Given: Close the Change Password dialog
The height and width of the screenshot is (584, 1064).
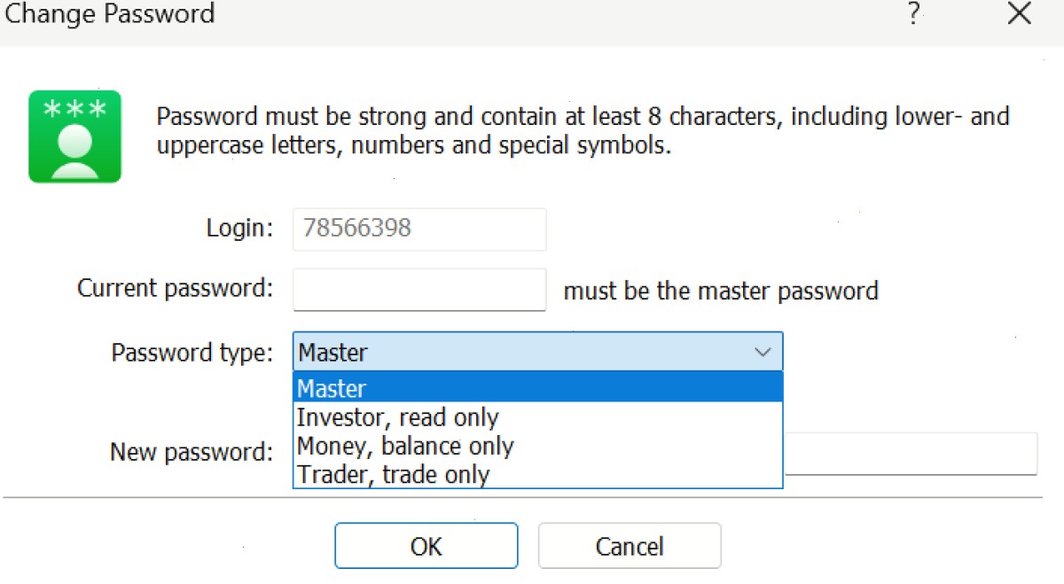Looking at the screenshot, I should [x=1020, y=14].
